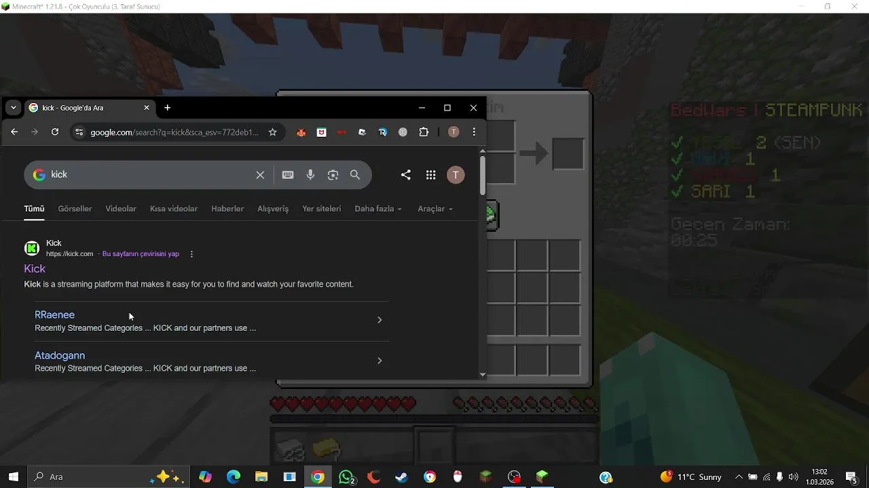Open the Windows Start menu

14,477
